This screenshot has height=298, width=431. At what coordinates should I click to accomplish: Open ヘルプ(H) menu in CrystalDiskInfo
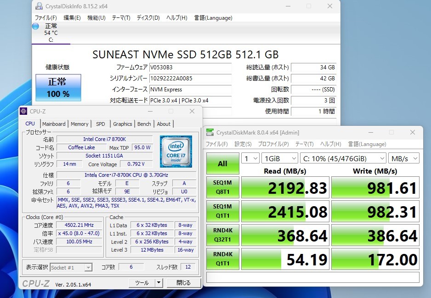tap(177, 18)
